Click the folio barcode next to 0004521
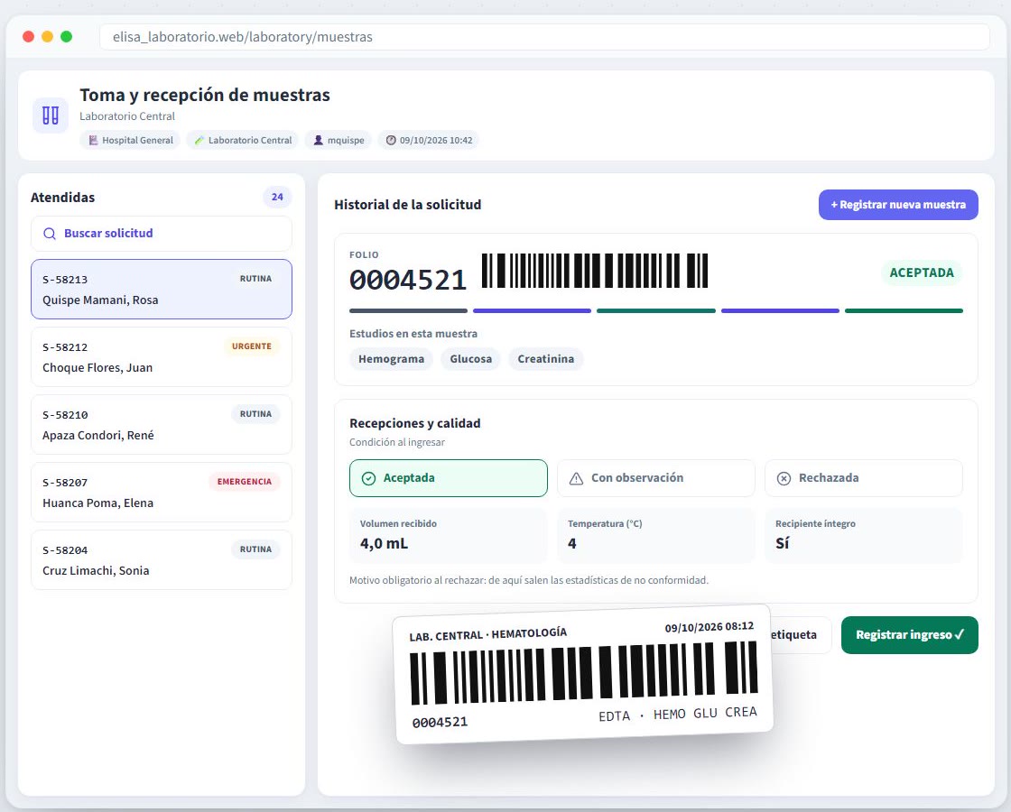The image size is (1011, 812). [x=595, y=271]
